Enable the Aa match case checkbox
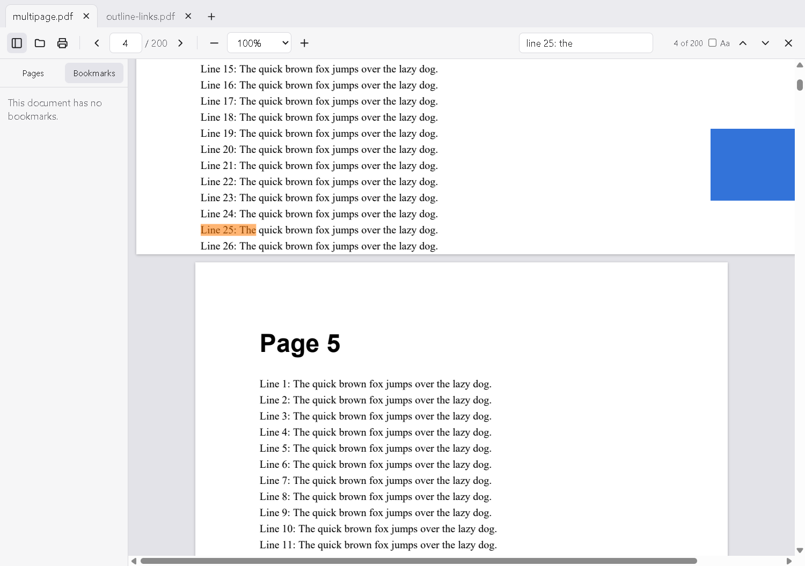The height and width of the screenshot is (566, 805). (x=712, y=43)
